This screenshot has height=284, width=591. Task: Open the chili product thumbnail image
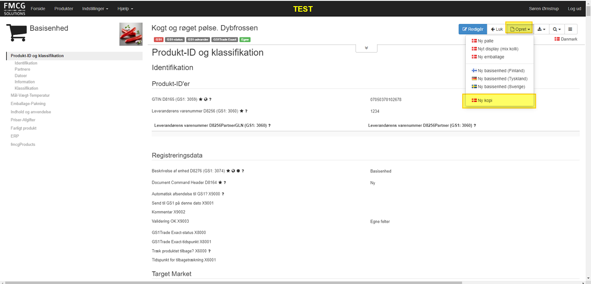click(x=131, y=34)
